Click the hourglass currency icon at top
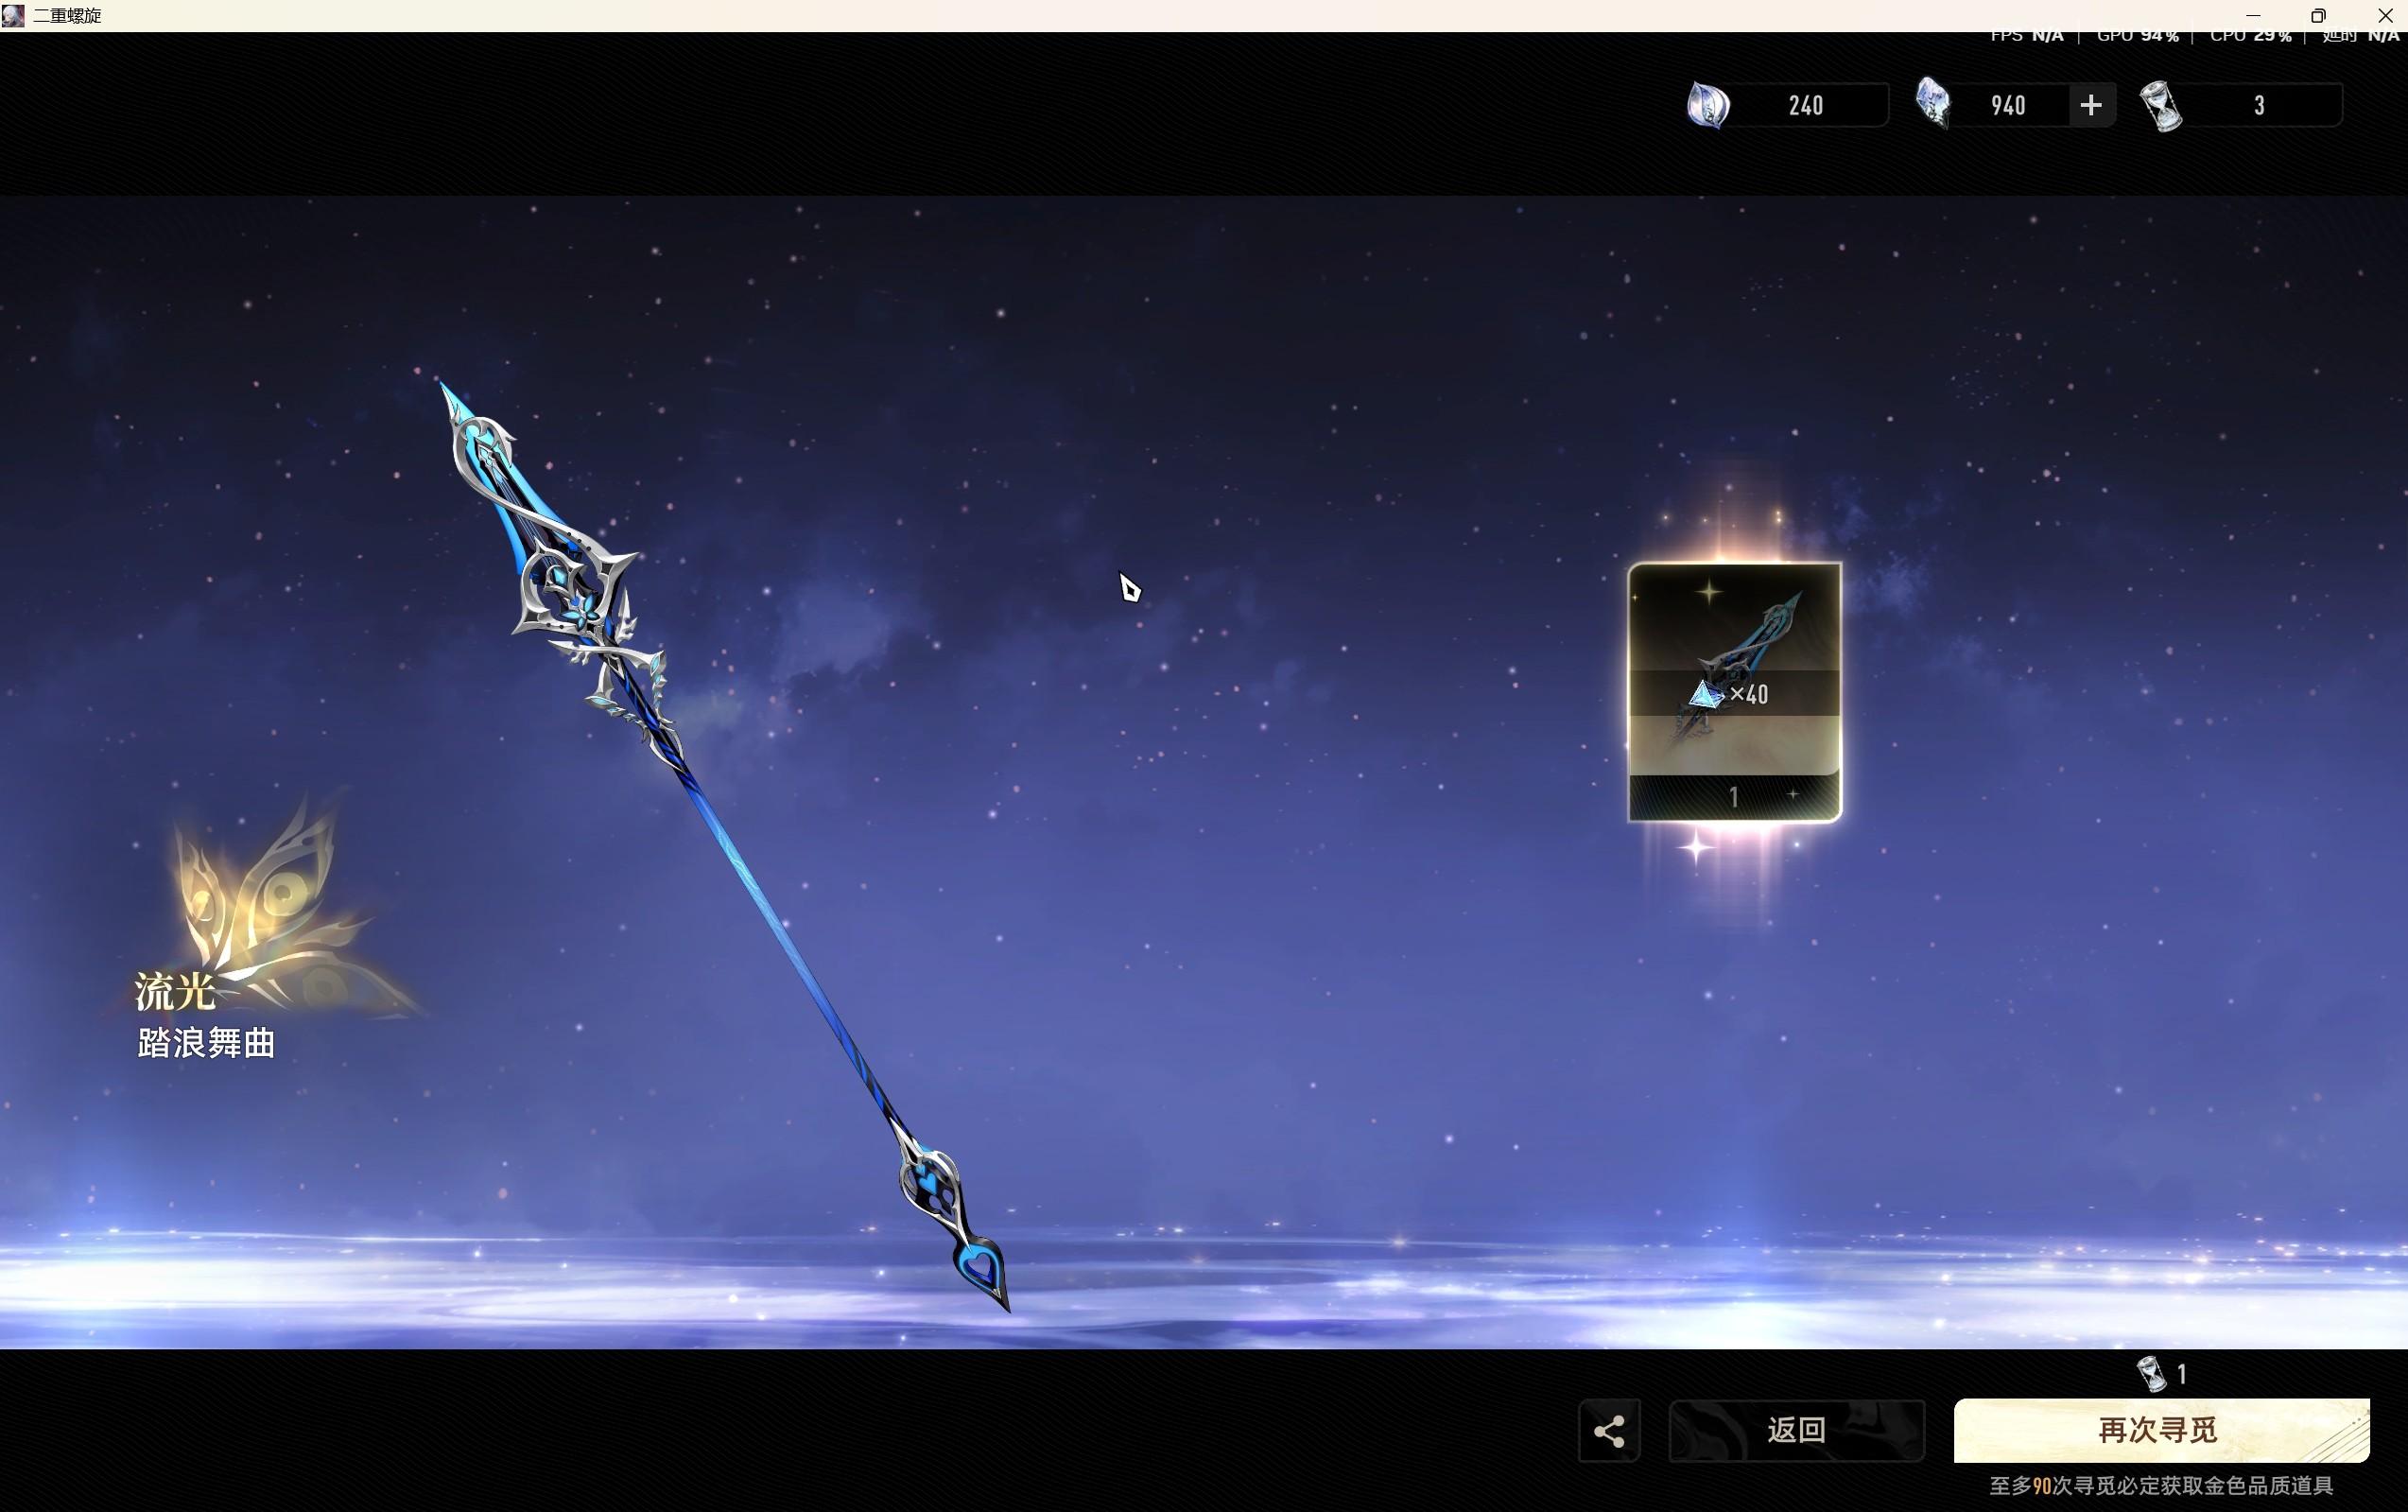This screenshot has height=1512, width=2408. (2160, 106)
